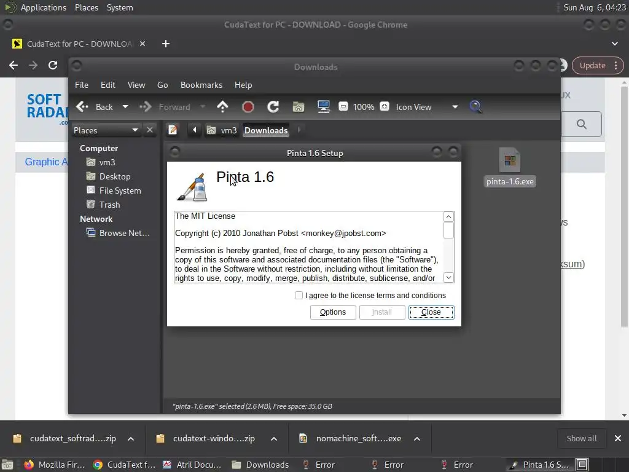Click the workspace switcher in bottom panel
629x472 pixels.
pyautogui.click(x=601, y=465)
